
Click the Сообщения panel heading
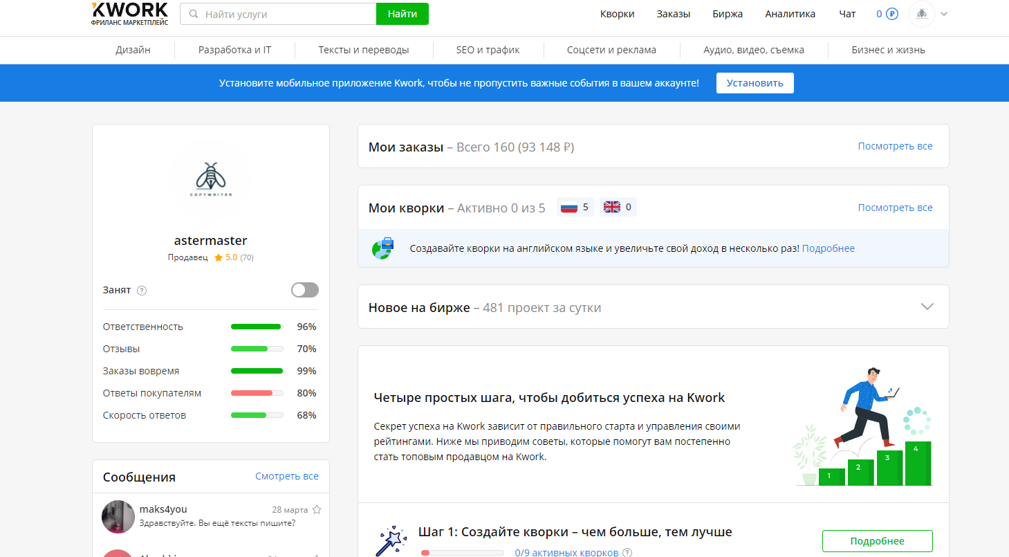coord(139,477)
